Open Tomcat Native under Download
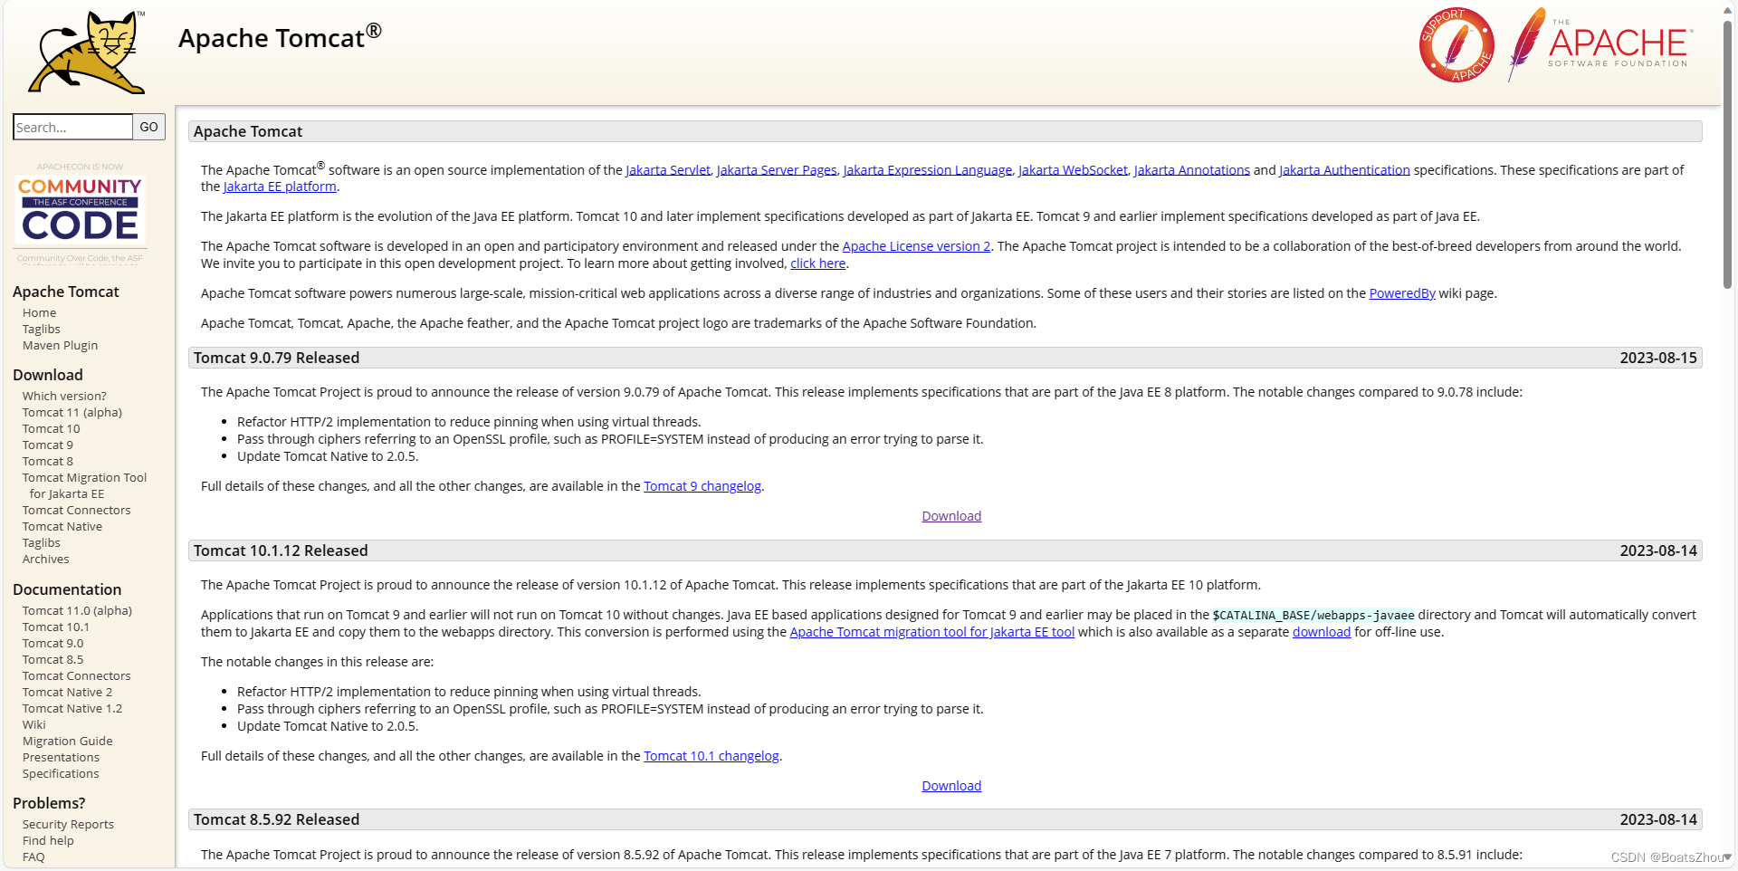Screen dimensions: 1738x871 click(62, 527)
